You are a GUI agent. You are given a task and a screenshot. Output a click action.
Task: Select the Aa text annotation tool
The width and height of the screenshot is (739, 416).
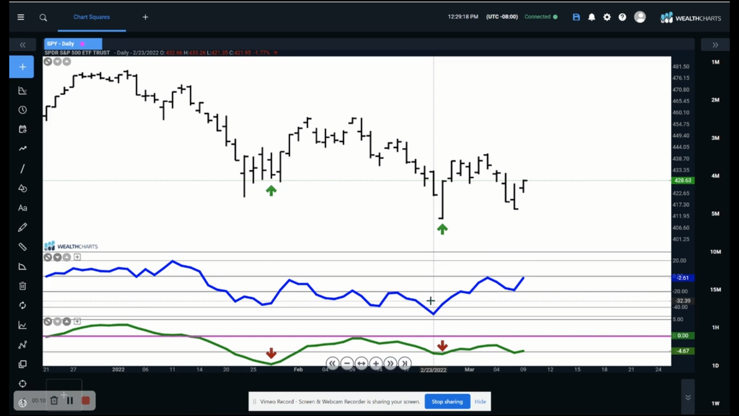coord(23,208)
